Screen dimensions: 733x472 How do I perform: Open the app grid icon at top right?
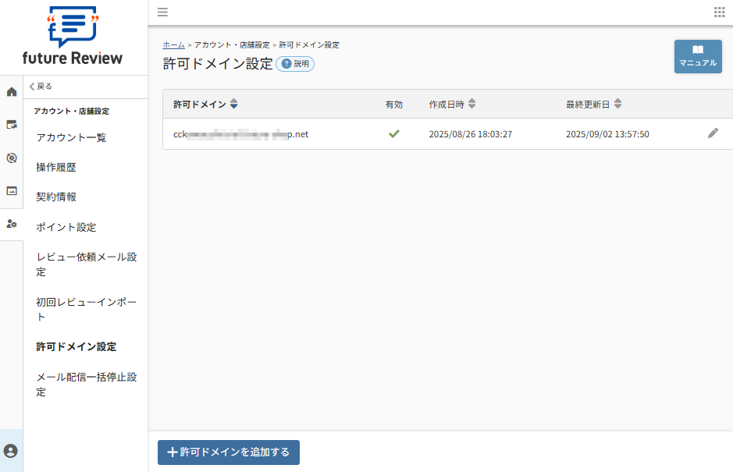[720, 12]
